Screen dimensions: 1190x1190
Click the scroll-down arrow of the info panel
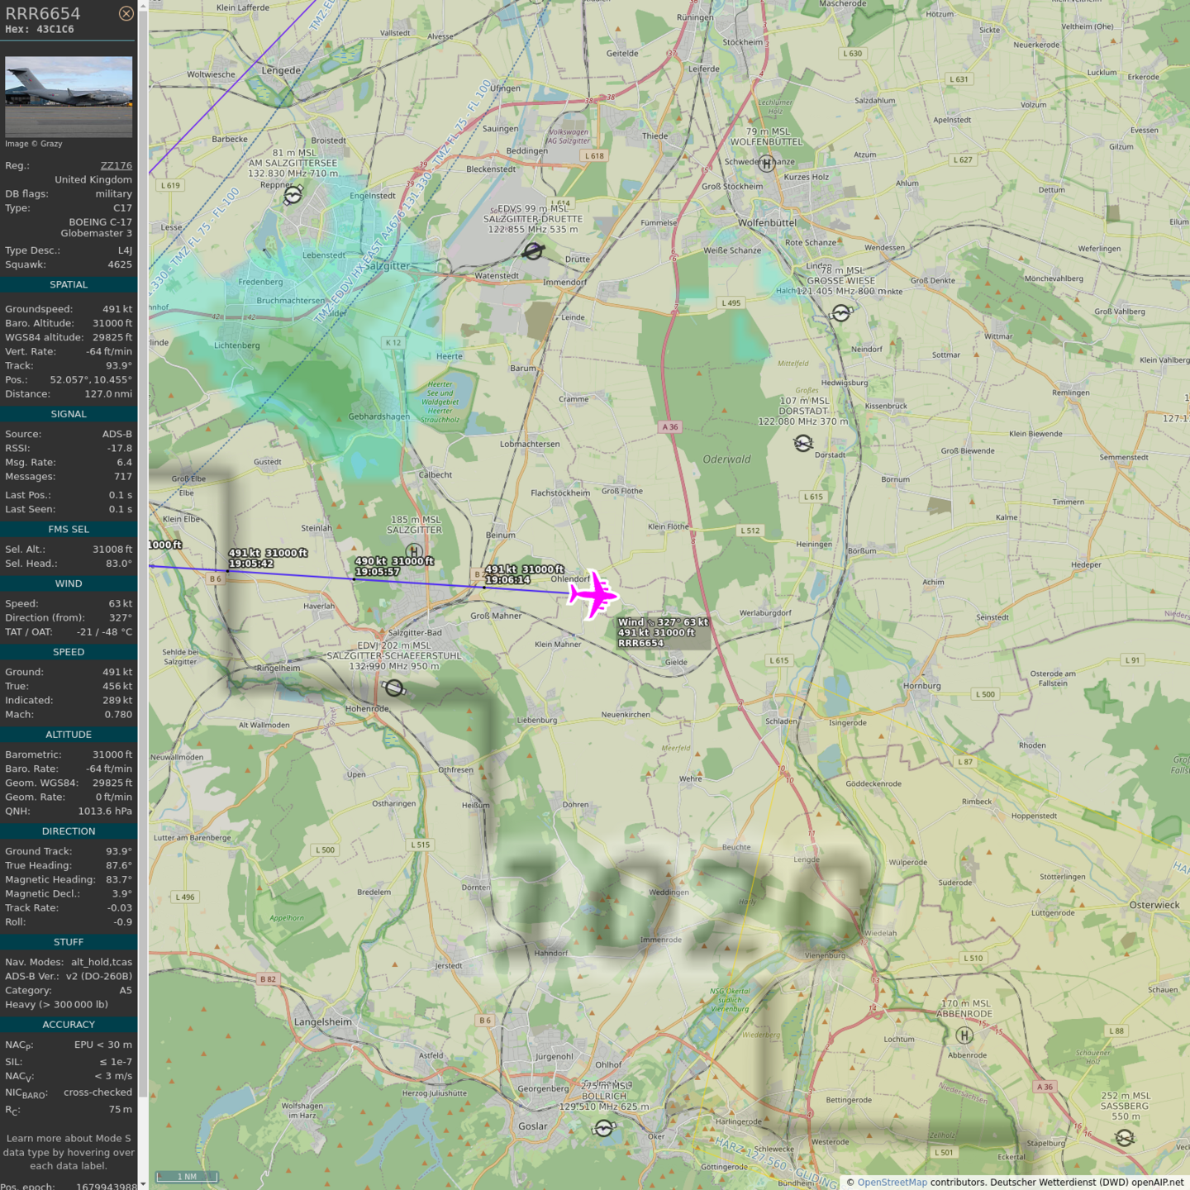[143, 1184]
